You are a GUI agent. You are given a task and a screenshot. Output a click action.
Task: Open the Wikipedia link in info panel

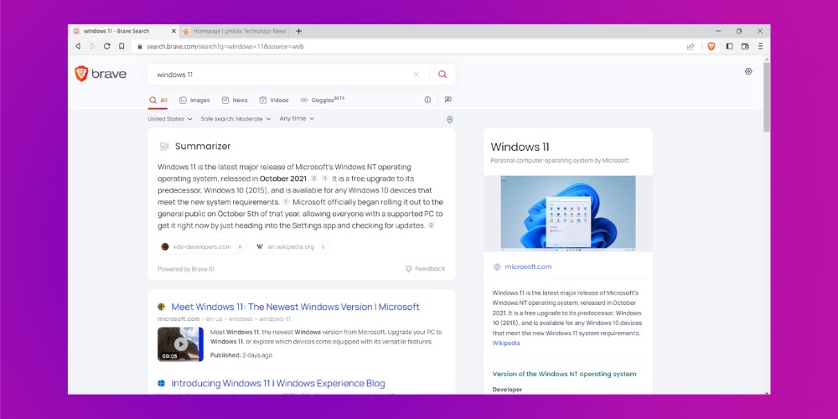(506, 343)
